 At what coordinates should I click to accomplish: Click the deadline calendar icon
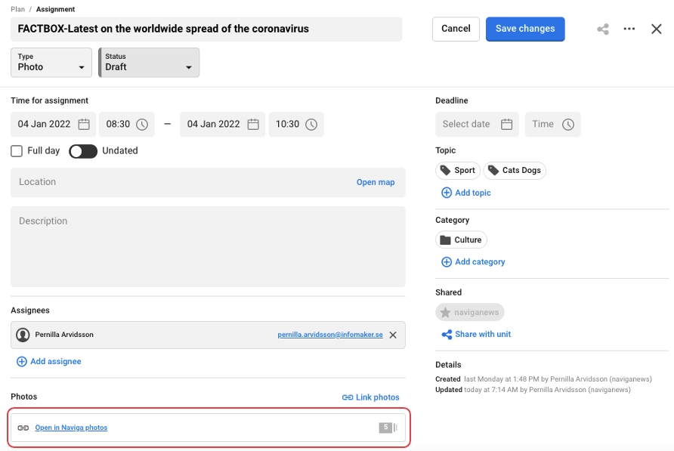pyautogui.click(x=507, y=125)
